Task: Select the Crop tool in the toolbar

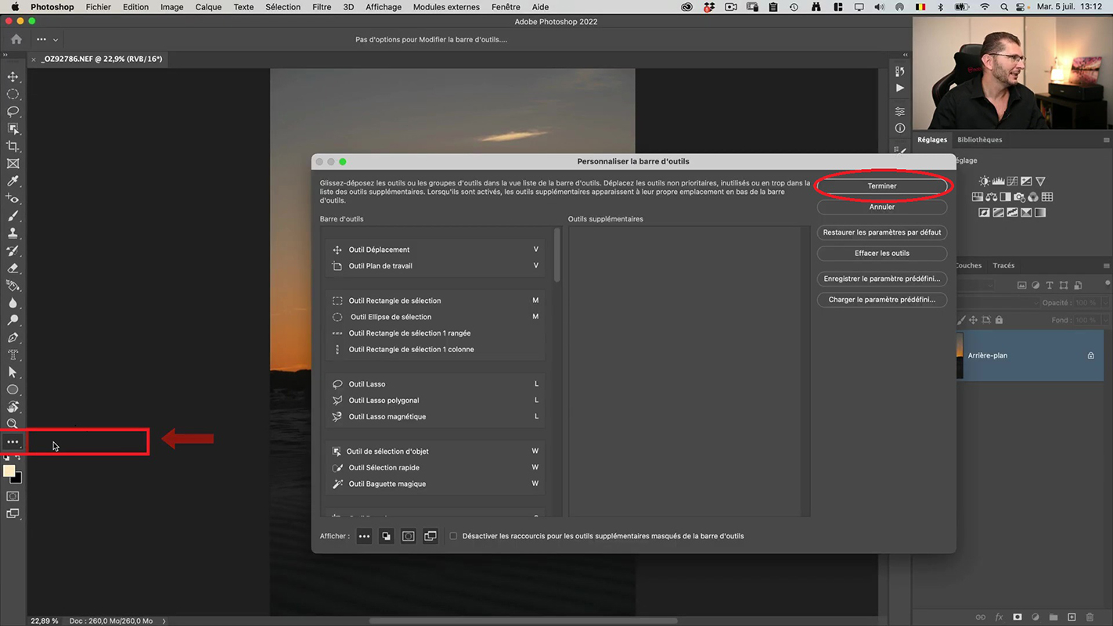Action: [x=13, y=146]
